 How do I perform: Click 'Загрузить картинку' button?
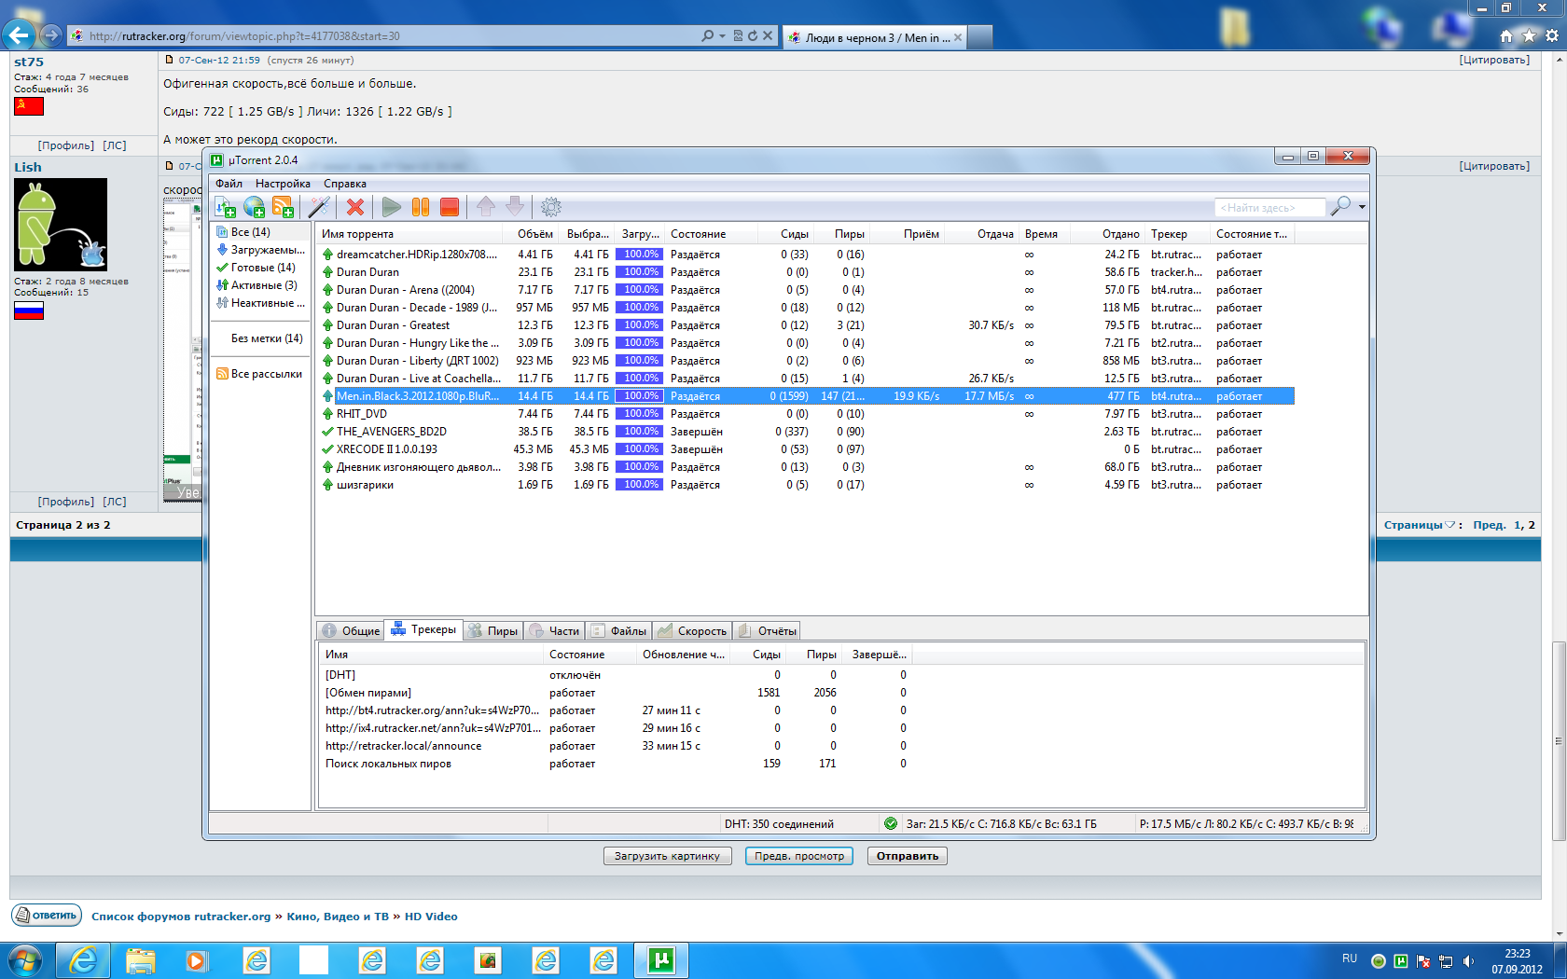point(667,856)
